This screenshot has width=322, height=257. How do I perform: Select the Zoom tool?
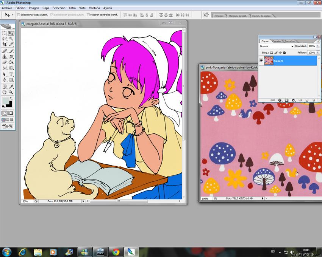(11, 92)
